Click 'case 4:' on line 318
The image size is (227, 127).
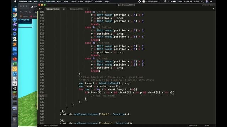point(90,43)
